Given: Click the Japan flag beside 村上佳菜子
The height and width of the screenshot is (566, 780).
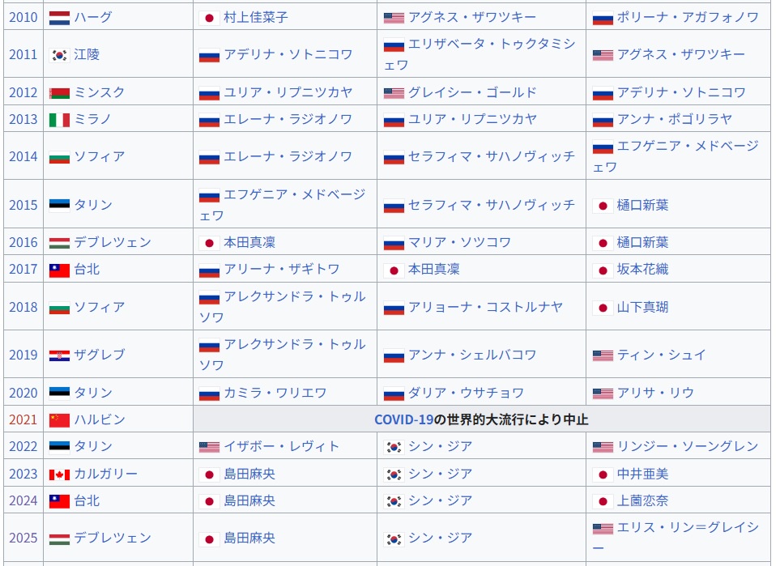Looking at the screenshot, I should click(209, 17).
